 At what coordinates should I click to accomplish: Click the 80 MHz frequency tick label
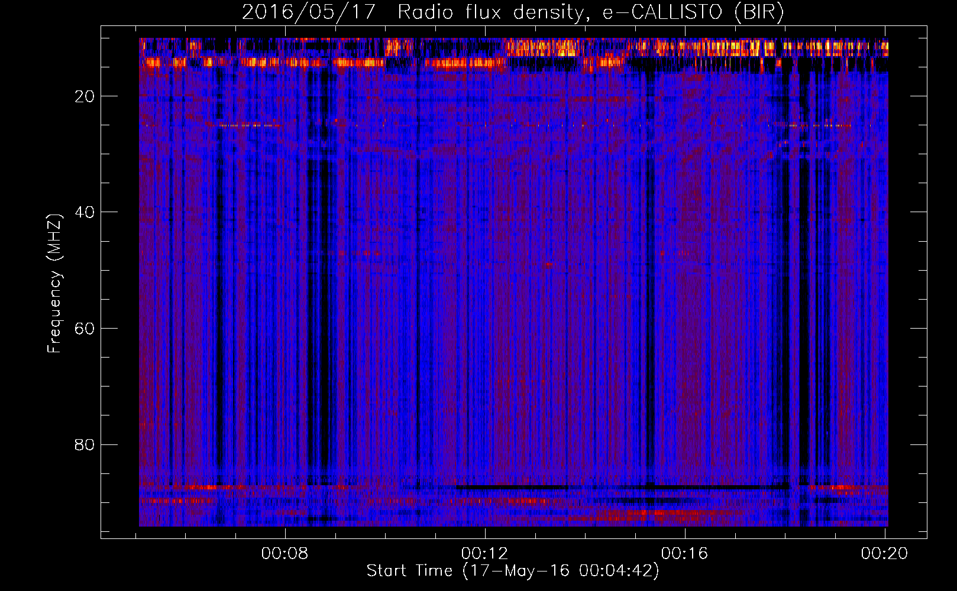click(85, 444)
